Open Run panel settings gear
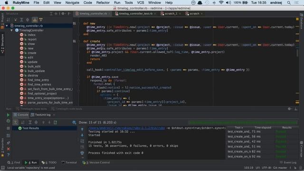The height and width of the screenshot is (171, 304). 289,109
